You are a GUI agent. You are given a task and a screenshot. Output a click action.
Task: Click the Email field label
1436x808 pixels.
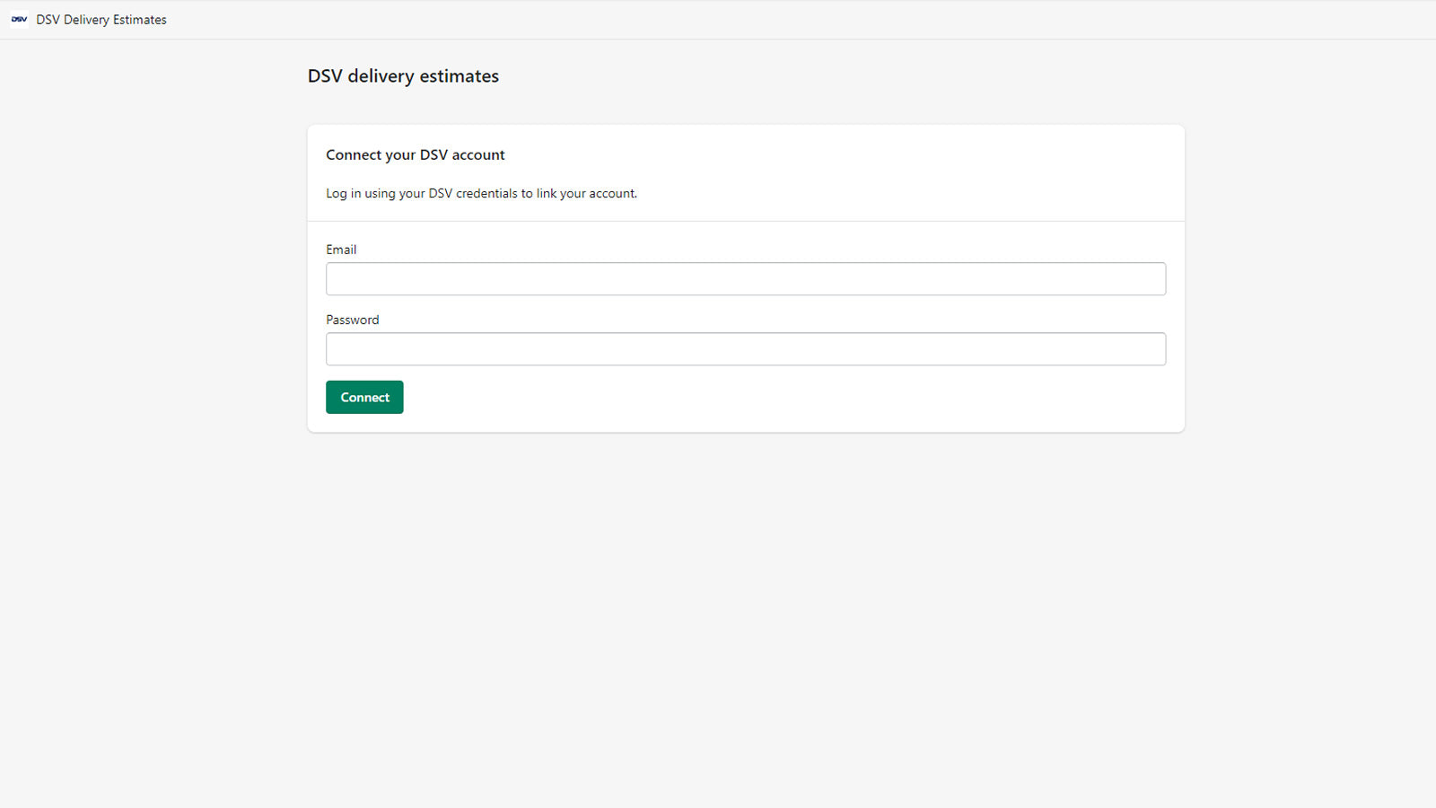pyautogui.click(x=341, y=250)
